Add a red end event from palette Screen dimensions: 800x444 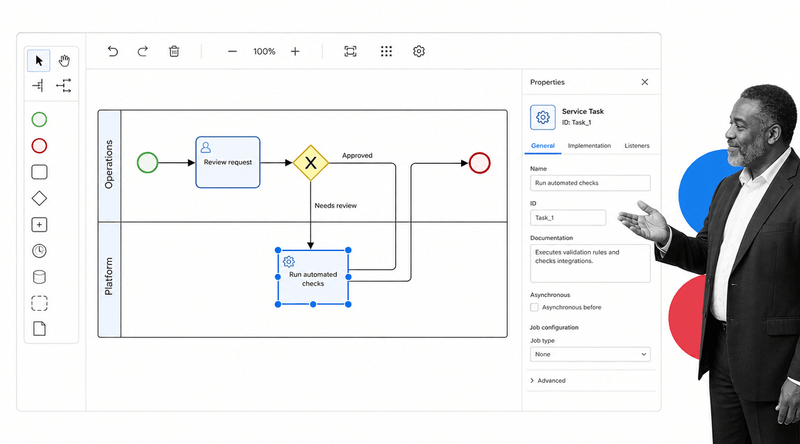click(x=40, y=146)
